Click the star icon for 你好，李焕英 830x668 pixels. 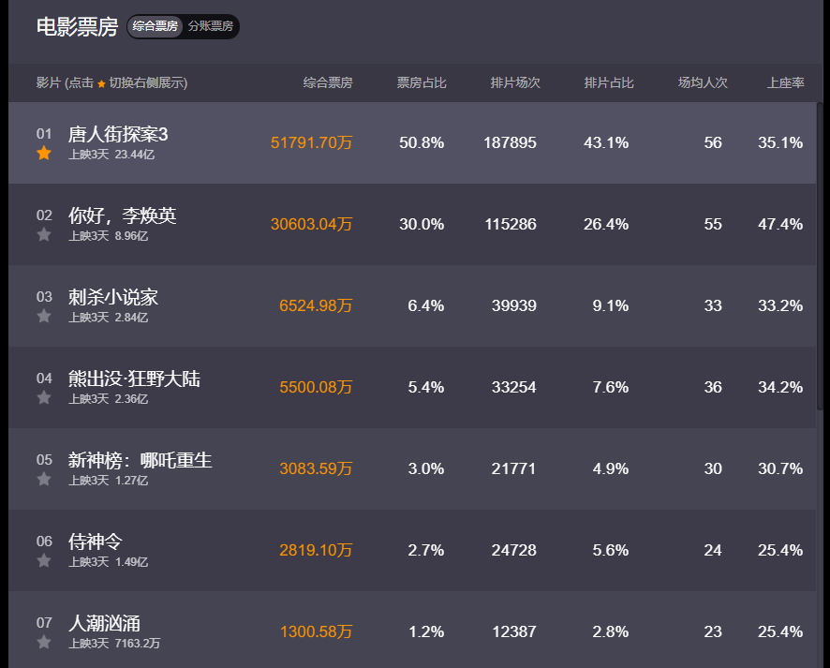pos(44,235)
